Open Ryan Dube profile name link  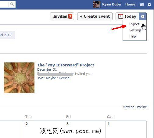[111, 4]
